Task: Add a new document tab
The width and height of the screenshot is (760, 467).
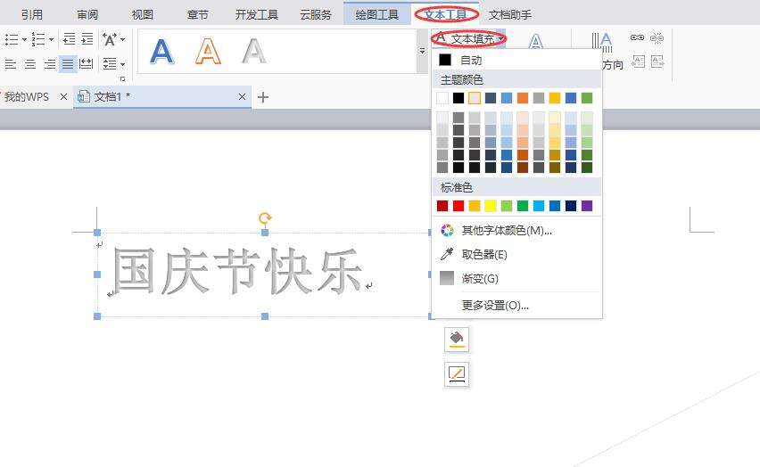Action: pyautogui.click(x=263, y=97)
